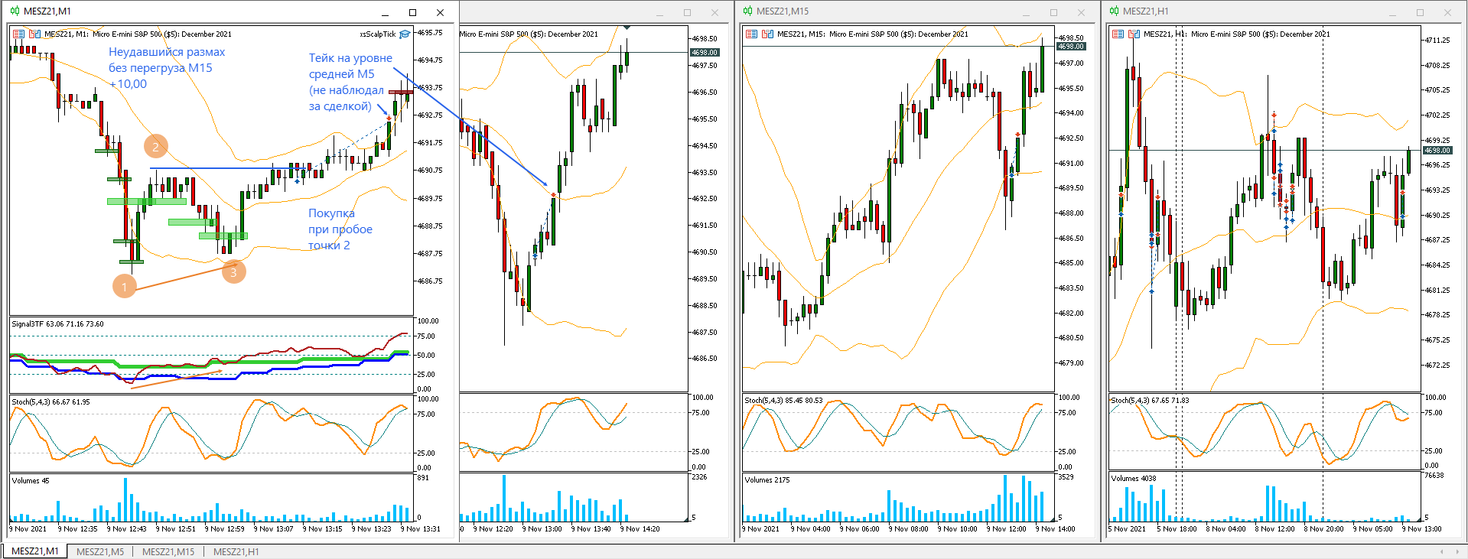Click the chart tabs scroll-right arrow
This screenshot has height=559, width=1468.
(1457, 551)
